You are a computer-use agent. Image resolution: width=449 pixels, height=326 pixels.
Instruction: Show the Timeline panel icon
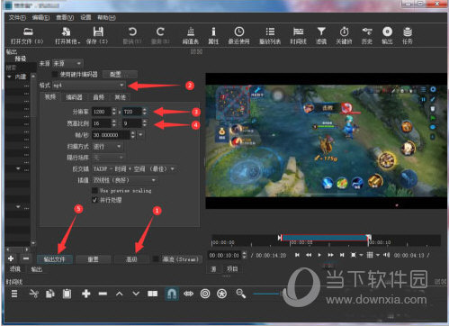pos(299,32)
